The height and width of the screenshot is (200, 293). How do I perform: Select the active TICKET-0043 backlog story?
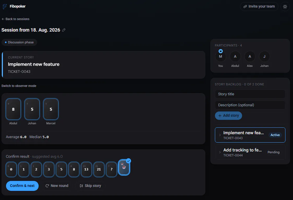[250, 135]
